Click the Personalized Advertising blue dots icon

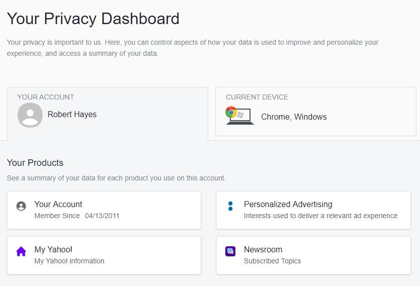pos(230,206)
